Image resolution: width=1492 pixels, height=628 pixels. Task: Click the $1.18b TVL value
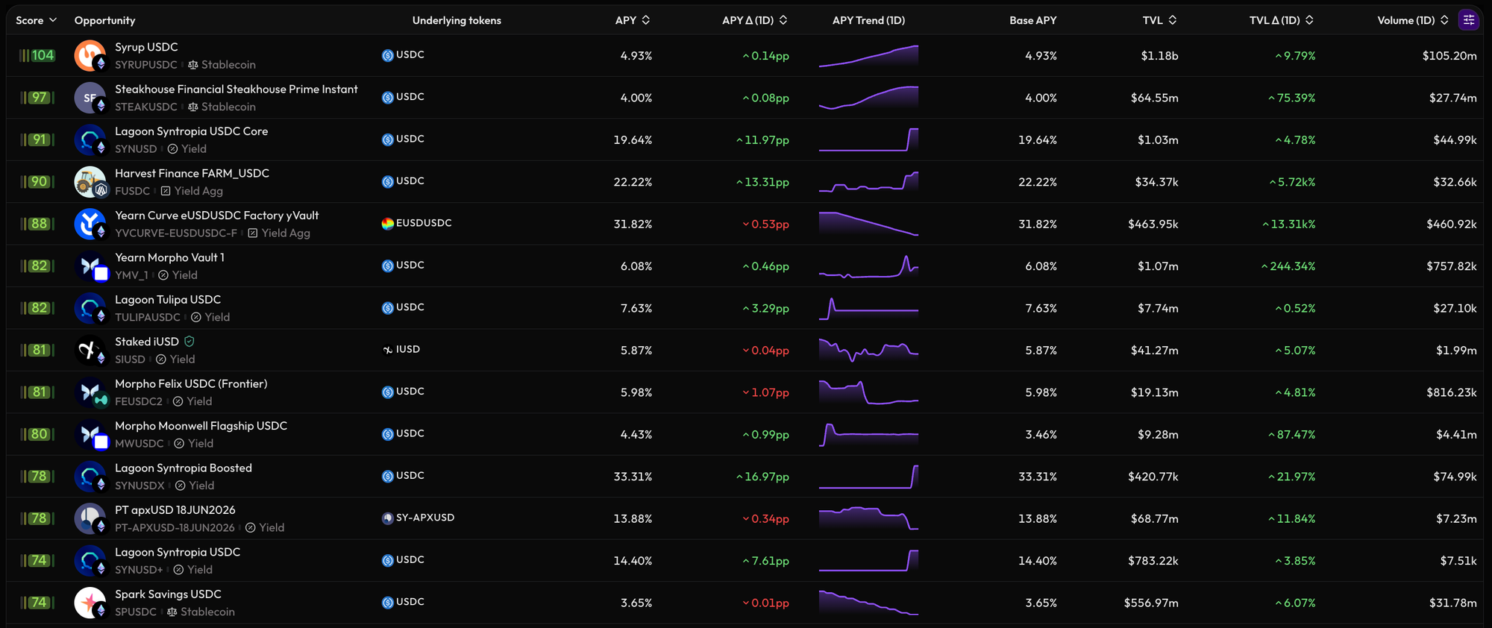click(x=1159, y=56)
